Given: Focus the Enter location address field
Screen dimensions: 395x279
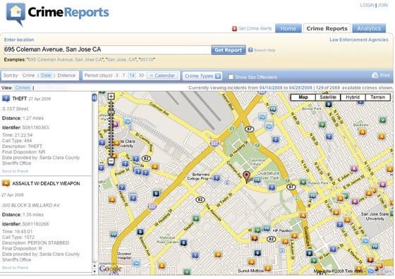Looking at the screenshot, I should [107, 49].
